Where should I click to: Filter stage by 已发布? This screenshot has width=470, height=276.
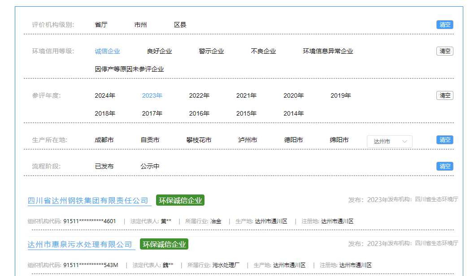click(104, 166)
